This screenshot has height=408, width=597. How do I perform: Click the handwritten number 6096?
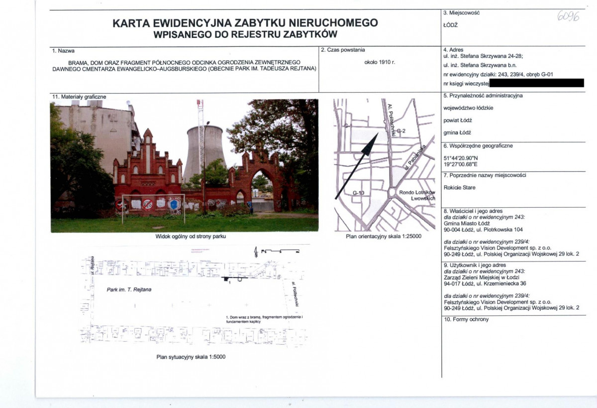(568, 16)
